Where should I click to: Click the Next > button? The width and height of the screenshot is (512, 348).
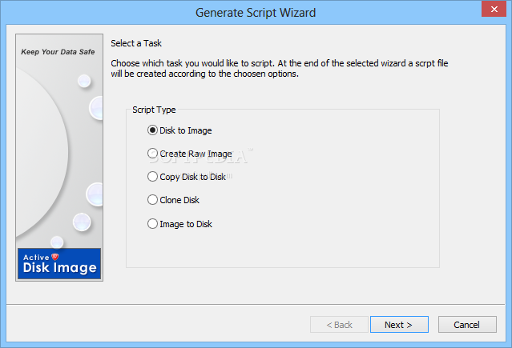(x=399, y=325)
